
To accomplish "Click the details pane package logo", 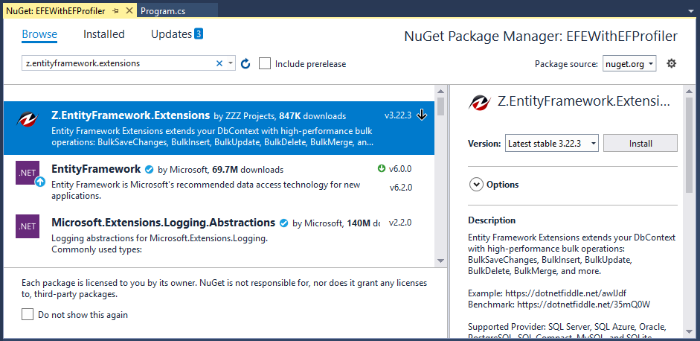I will (x=480, y=103).
